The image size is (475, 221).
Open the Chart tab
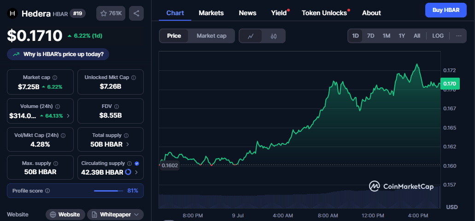[175, 13]
